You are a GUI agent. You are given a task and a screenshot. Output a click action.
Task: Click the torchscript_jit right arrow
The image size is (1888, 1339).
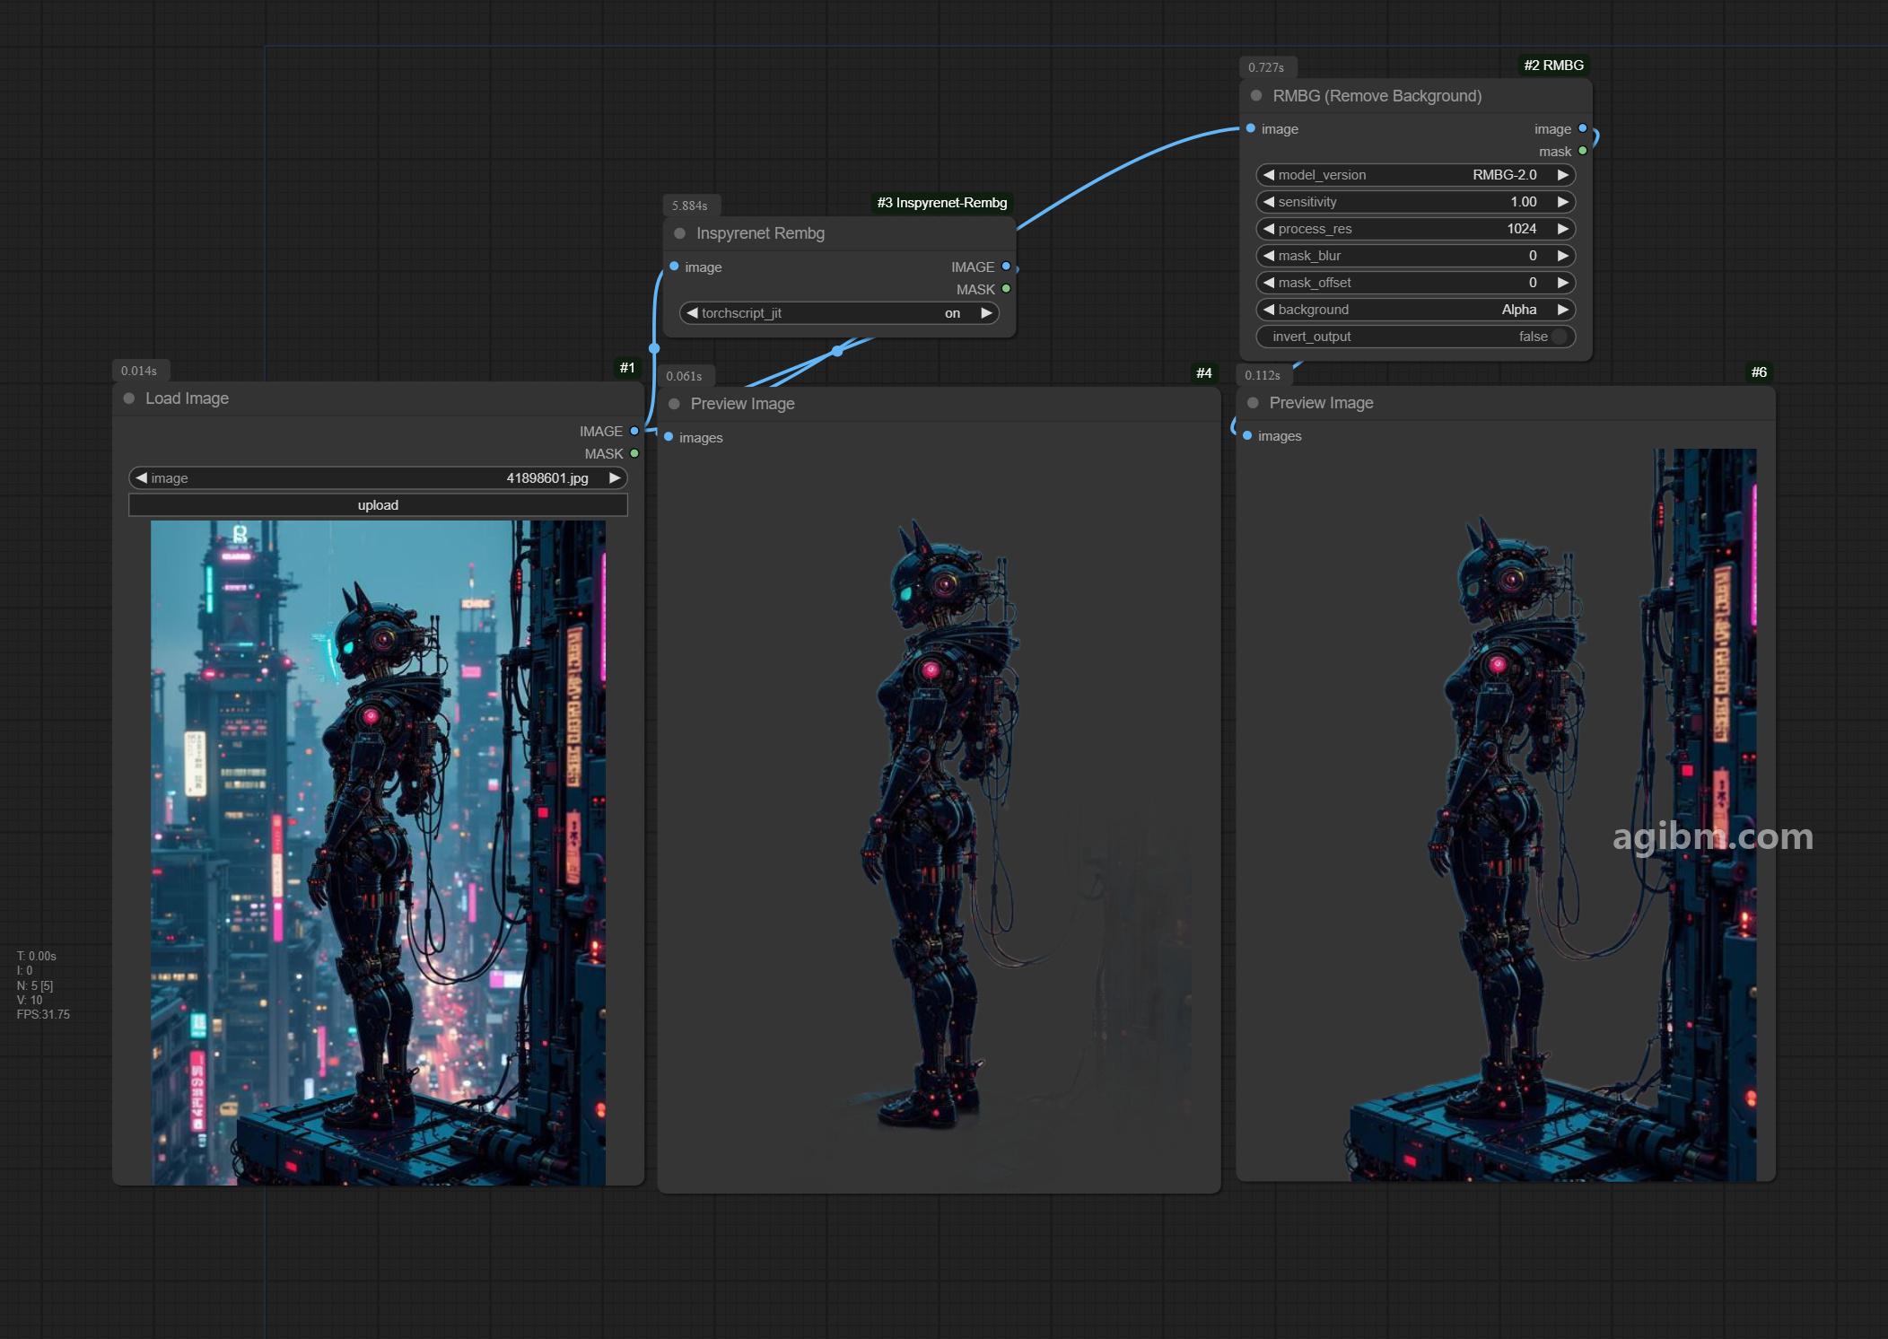coord(986,313)
